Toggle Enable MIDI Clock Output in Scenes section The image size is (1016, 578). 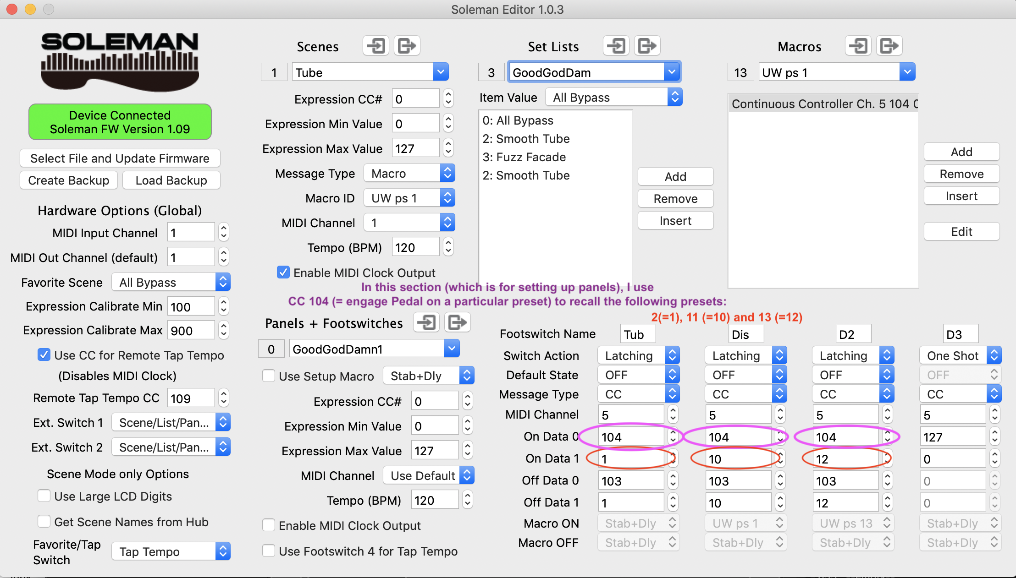point(283,273)
